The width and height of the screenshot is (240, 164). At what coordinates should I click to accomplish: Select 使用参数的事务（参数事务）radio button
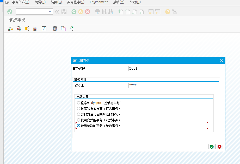[78, 126]
